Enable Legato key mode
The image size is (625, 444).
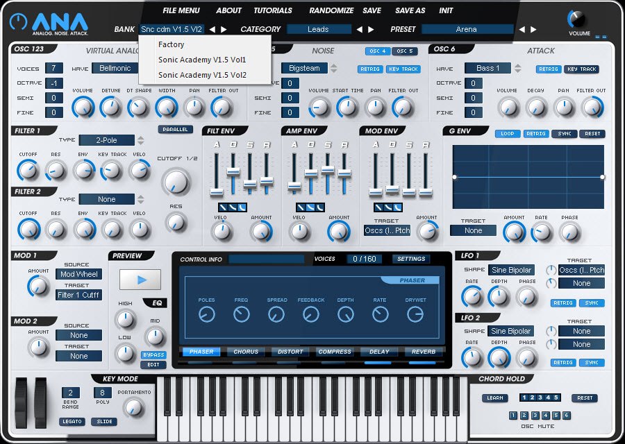tap(72, 421)
